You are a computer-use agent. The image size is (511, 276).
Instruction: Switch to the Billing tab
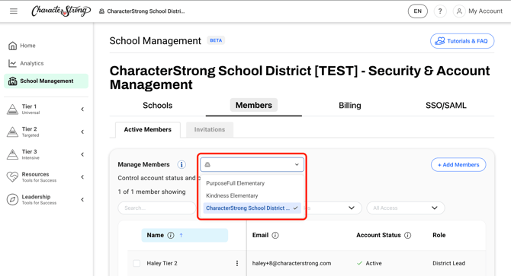(x=349, y=106)
